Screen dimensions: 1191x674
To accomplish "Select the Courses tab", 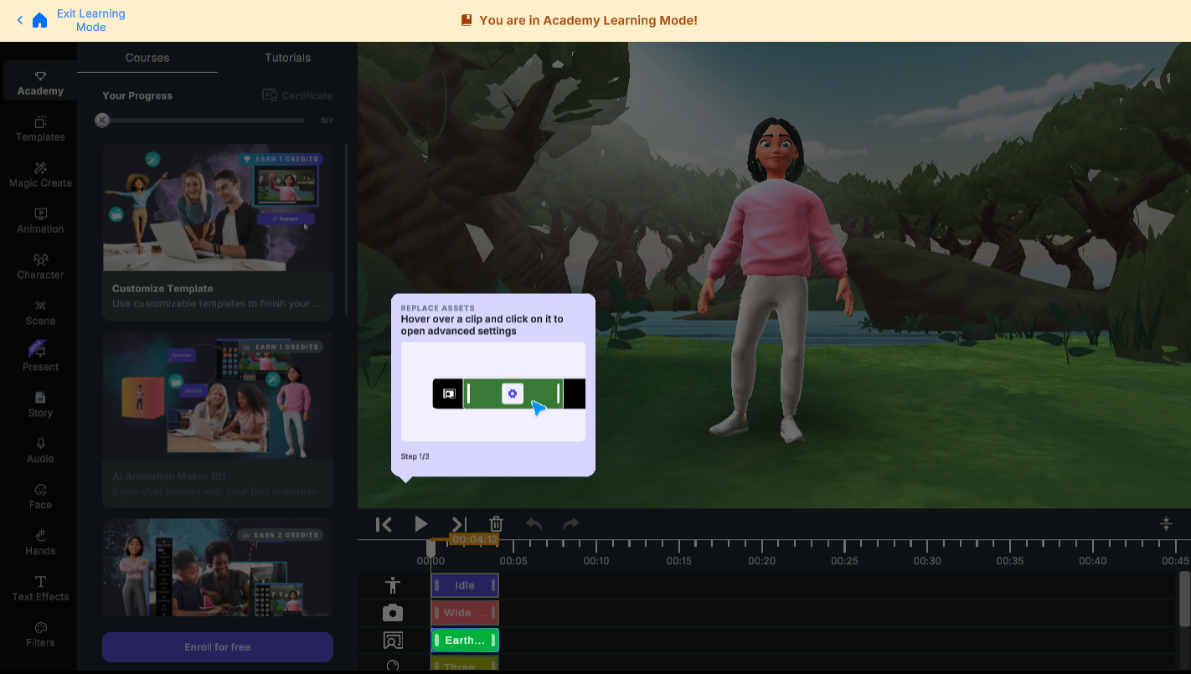I will [147, 58].
